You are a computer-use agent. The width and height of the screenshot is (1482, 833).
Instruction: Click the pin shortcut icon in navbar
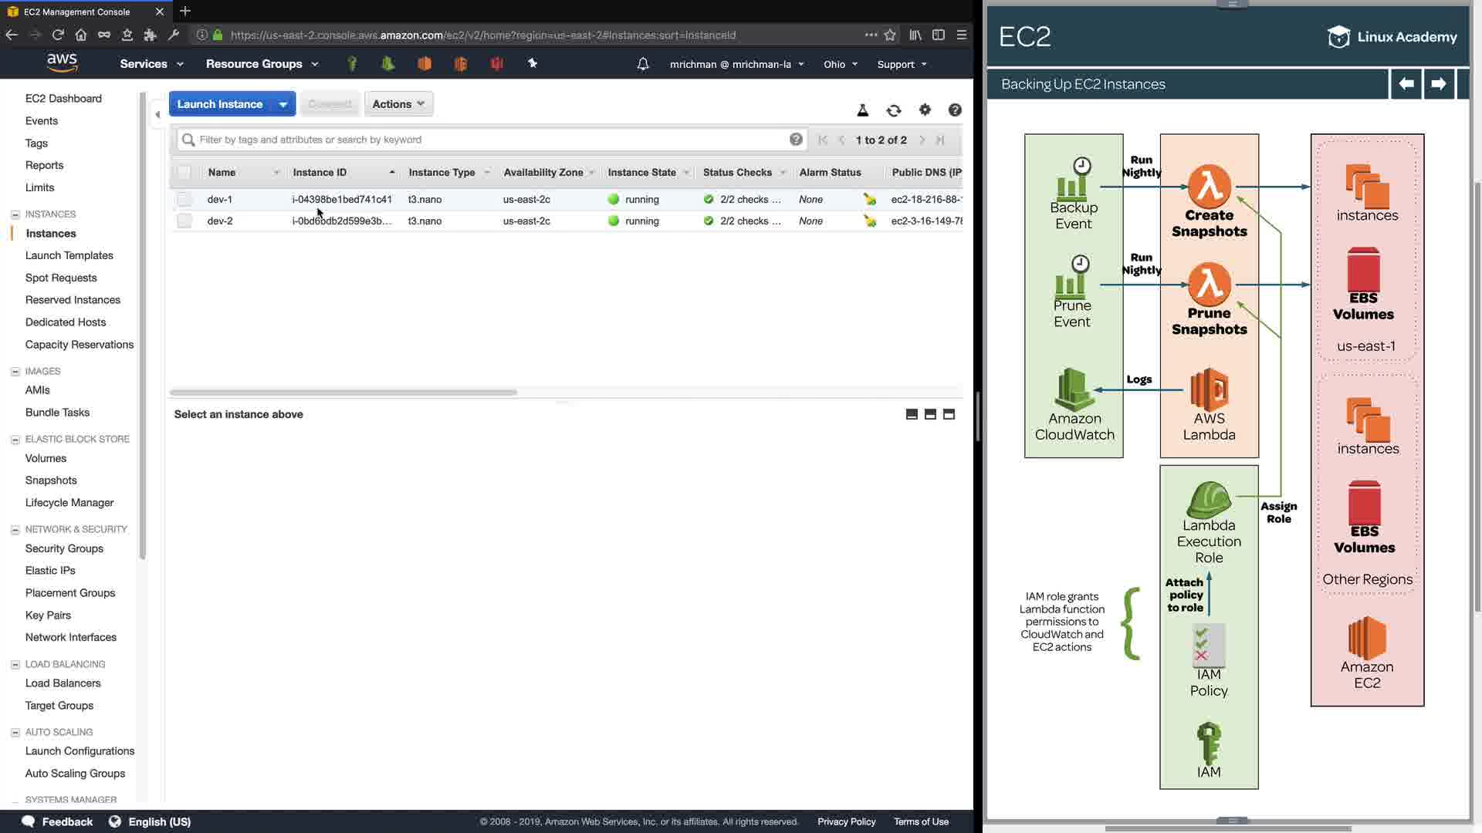pos(533,63)
